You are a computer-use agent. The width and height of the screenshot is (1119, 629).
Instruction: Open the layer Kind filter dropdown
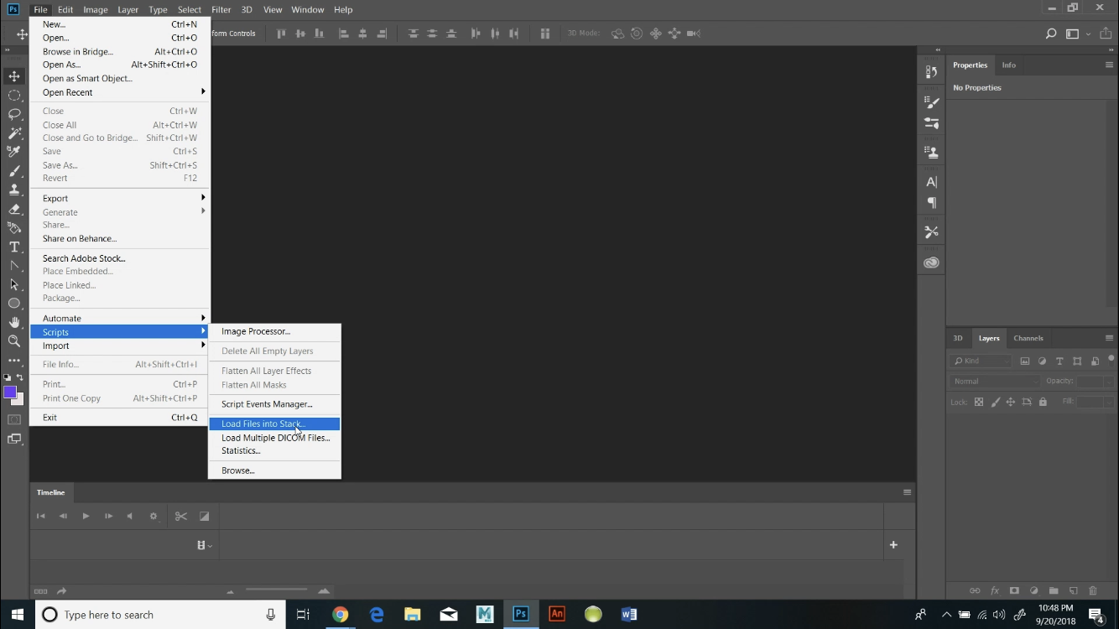click(981, 361)
